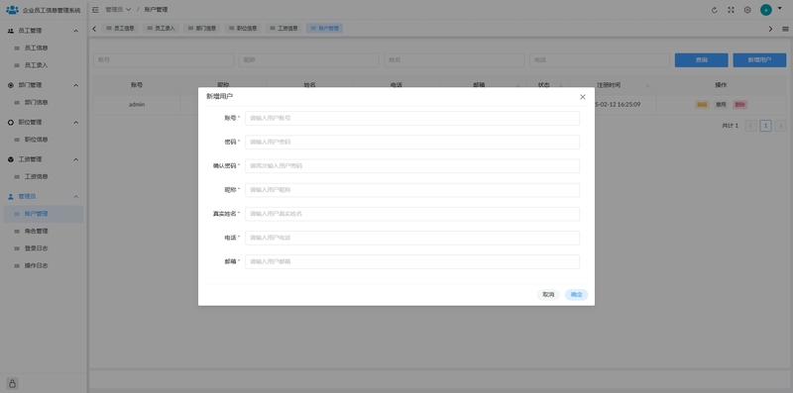Click 编辑 in the admin row
Screen dimensions: 793x393
point(702,105)
